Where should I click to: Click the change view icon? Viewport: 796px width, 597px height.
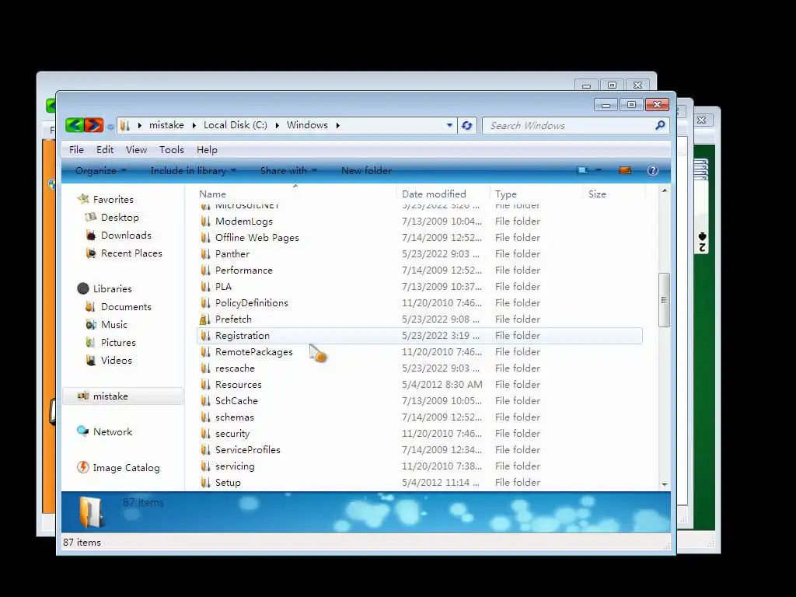tap(582, 170)
